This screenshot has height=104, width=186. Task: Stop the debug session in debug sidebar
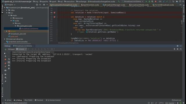click(x=5, y=60)
